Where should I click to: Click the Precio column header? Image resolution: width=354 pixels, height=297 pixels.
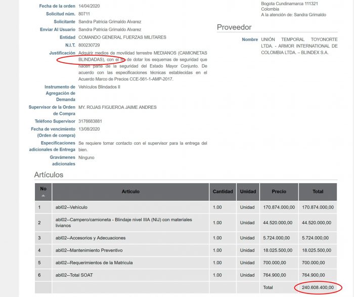pos(279,192)
